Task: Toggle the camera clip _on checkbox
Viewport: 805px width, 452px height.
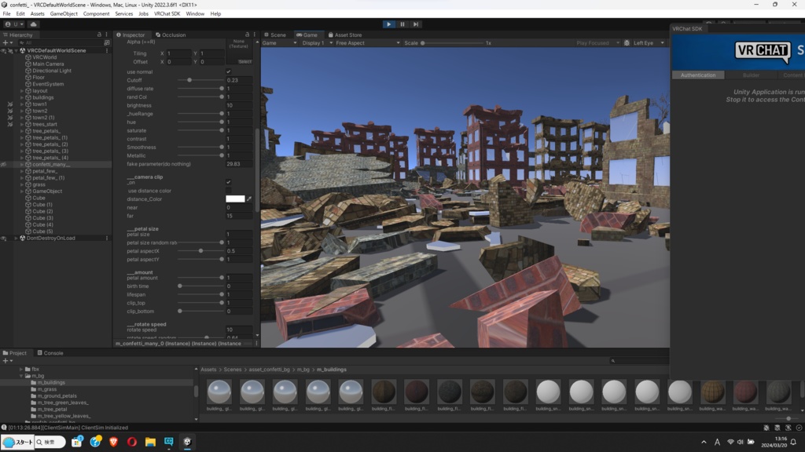Action: (229, 182)
